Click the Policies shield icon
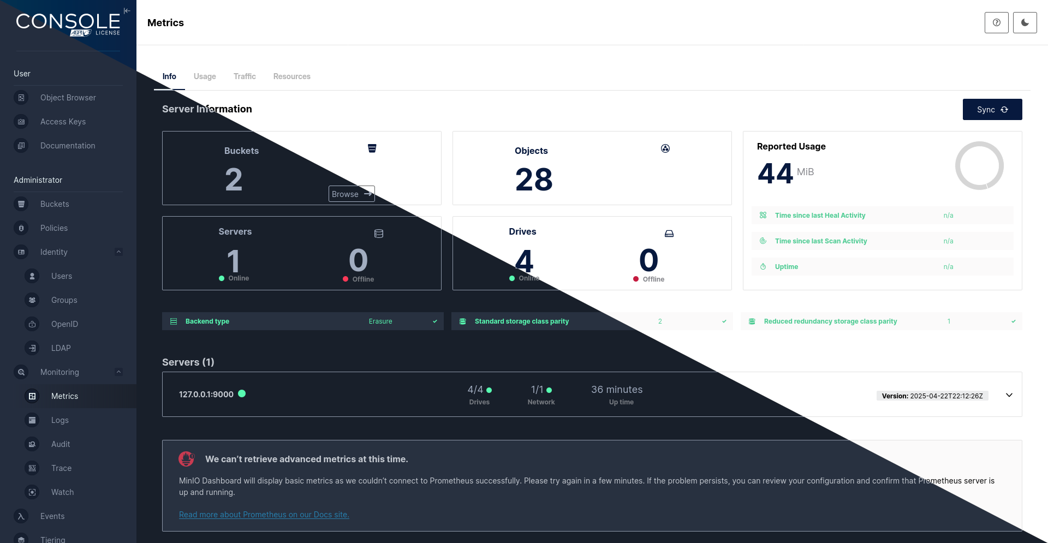 (21, 228)
